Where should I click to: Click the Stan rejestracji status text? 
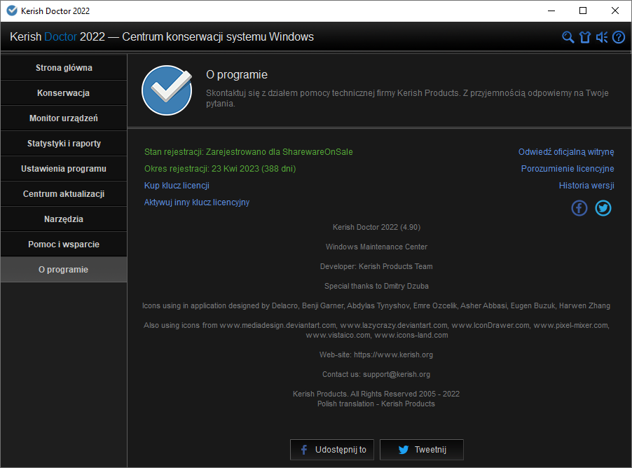249,152
